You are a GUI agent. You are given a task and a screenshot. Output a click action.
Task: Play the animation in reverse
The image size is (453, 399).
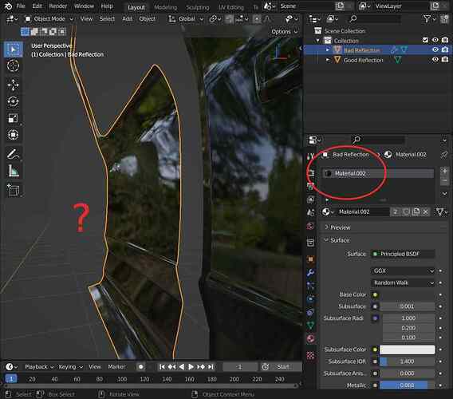[x=181, y=366]
